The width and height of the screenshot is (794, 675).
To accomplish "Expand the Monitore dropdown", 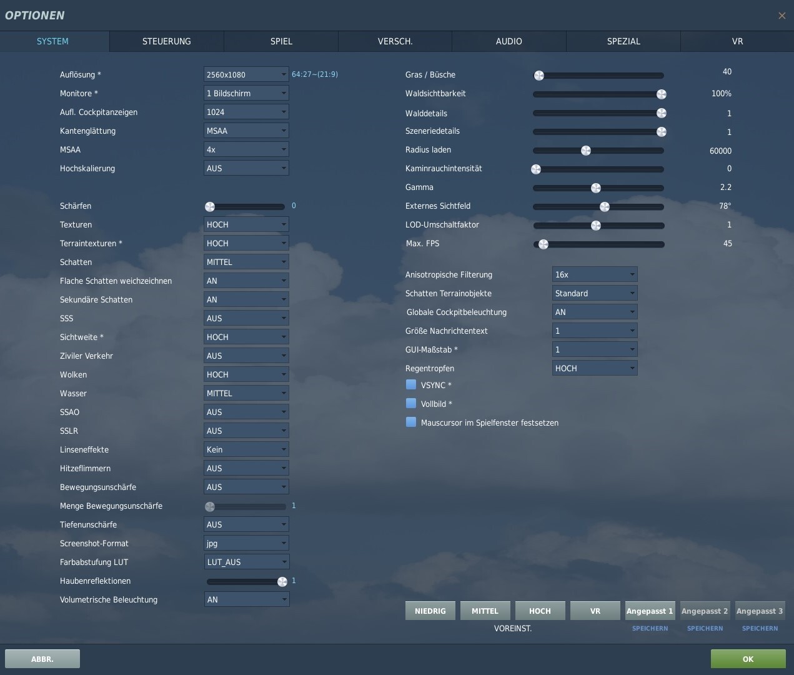I will point(246,93).
